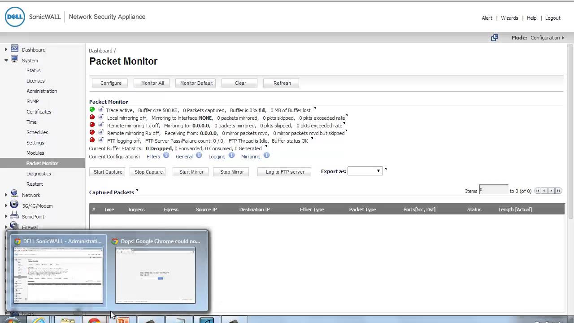Click the info icon next to Logging

(x=231, y=155)
